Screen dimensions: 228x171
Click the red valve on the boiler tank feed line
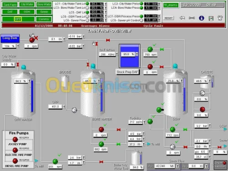tap(101, 162)
